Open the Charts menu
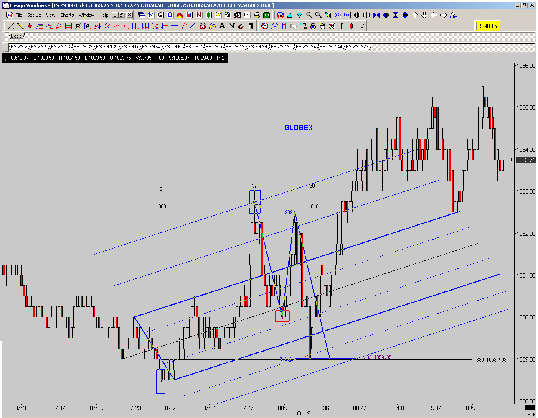This screenshot has height=418, width=538. (67, 15)
